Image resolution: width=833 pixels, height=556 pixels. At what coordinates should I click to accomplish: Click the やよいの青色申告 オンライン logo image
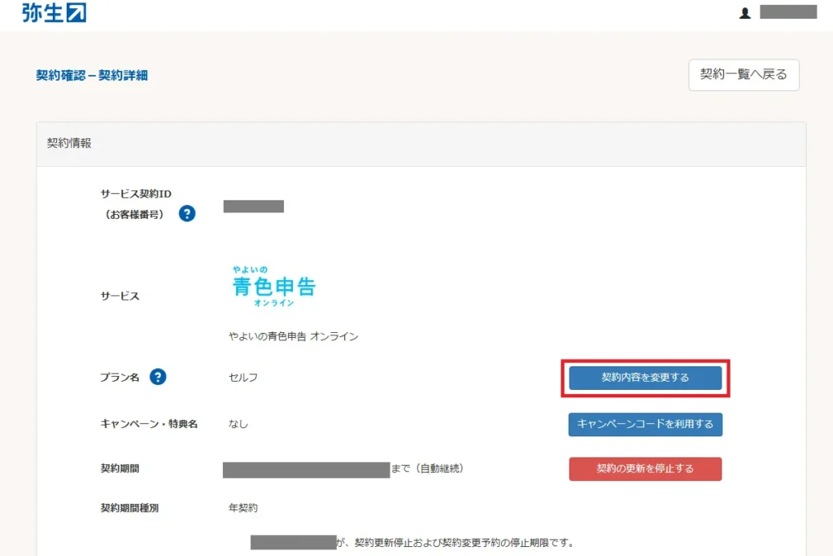[273, 286]
